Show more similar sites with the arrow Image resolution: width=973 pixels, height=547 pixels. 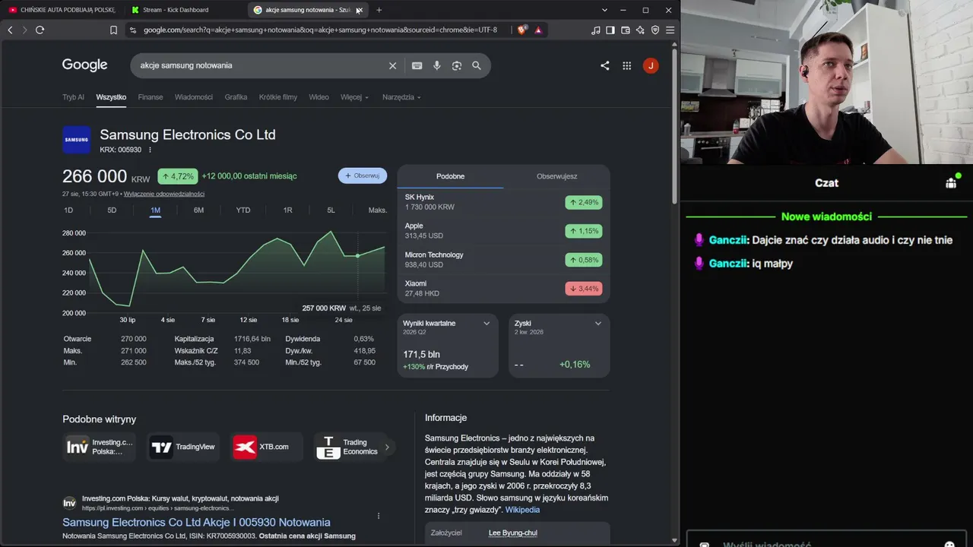(387, 447)
